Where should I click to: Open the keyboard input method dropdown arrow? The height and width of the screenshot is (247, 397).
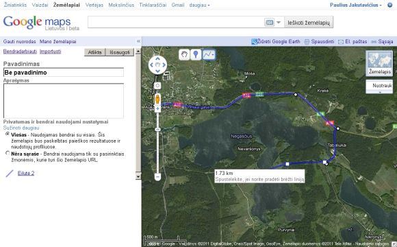[279, 23]
